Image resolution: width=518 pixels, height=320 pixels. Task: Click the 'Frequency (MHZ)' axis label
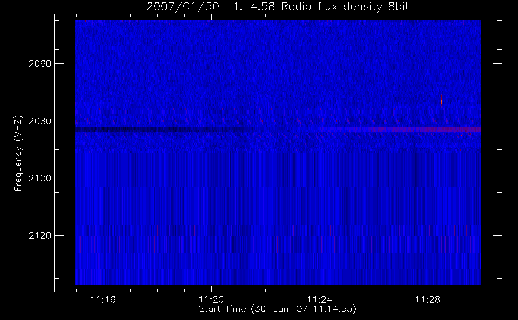19,154
